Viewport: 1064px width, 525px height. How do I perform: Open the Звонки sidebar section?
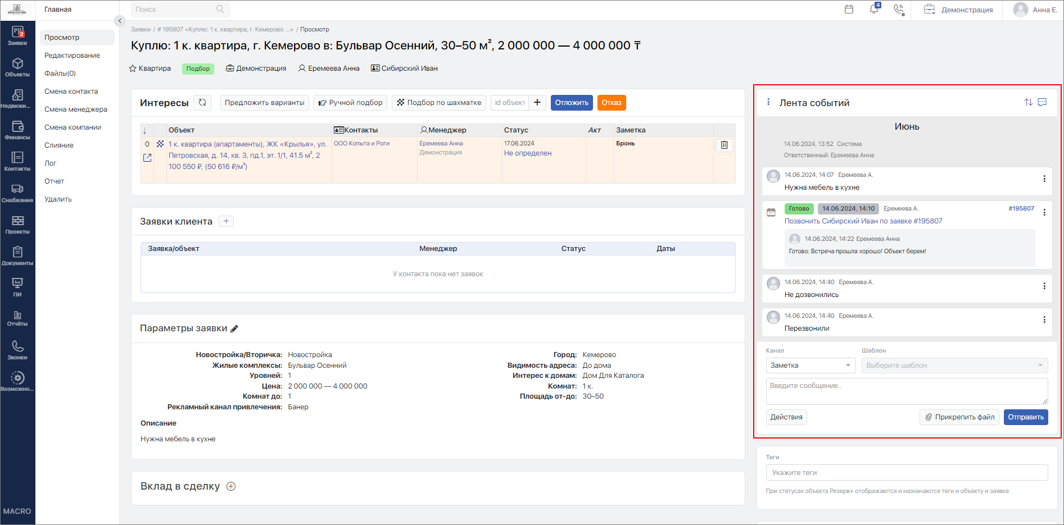point(17,350)
